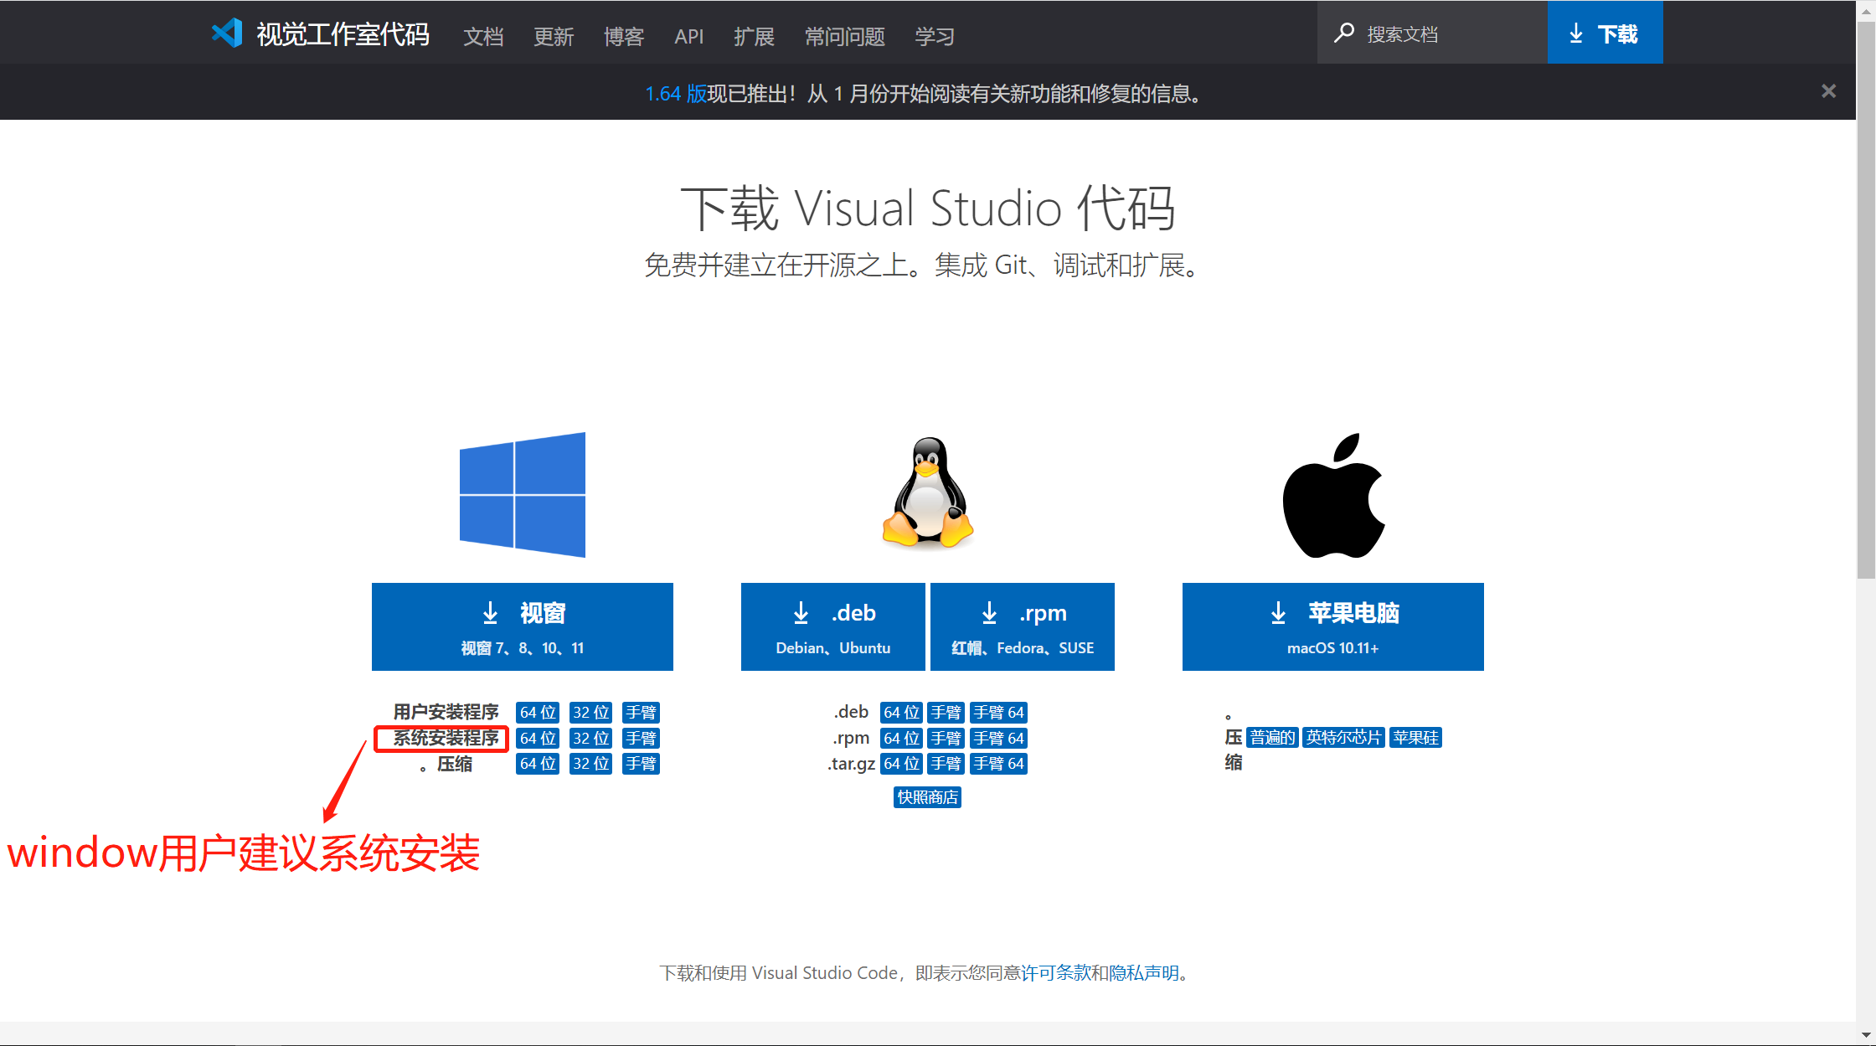Image resolution: width=1876 pixels, height=1046 pixels.
Task: Download Windows 压缩 32 位 archive
Action: [x=590, y=764]
